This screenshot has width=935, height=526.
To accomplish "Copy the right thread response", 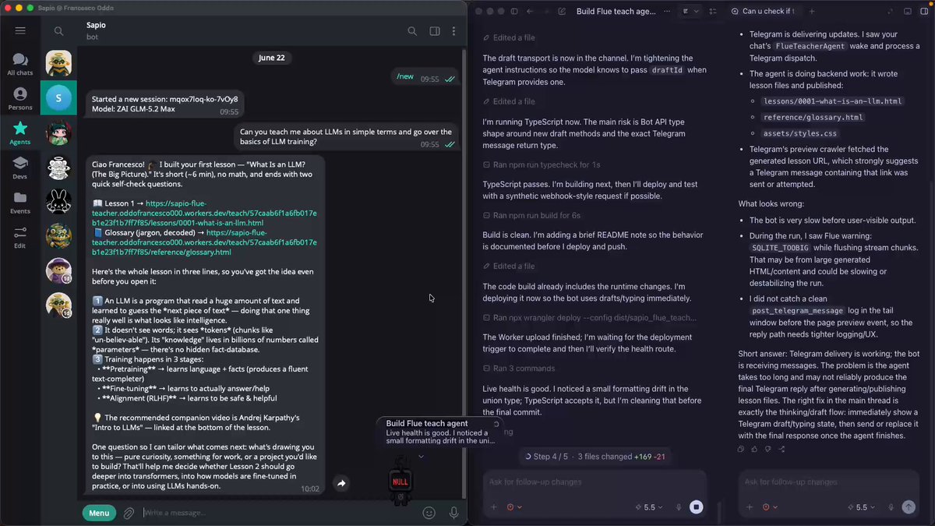I will [741, 449].
